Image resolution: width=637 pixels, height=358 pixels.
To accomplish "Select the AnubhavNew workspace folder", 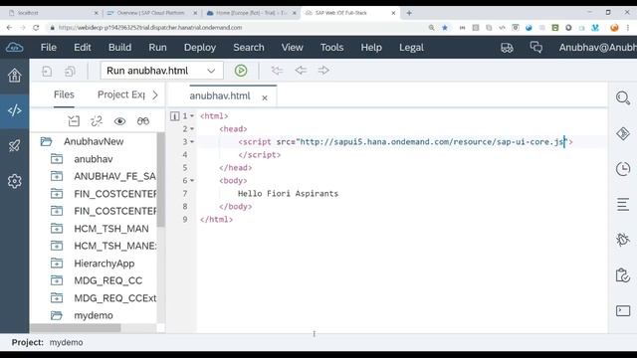I will tap(94, 141).
